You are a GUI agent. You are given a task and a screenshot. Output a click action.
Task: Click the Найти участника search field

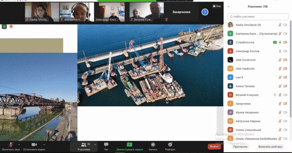258,16
